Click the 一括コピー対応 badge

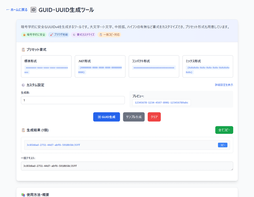(110, 35)
